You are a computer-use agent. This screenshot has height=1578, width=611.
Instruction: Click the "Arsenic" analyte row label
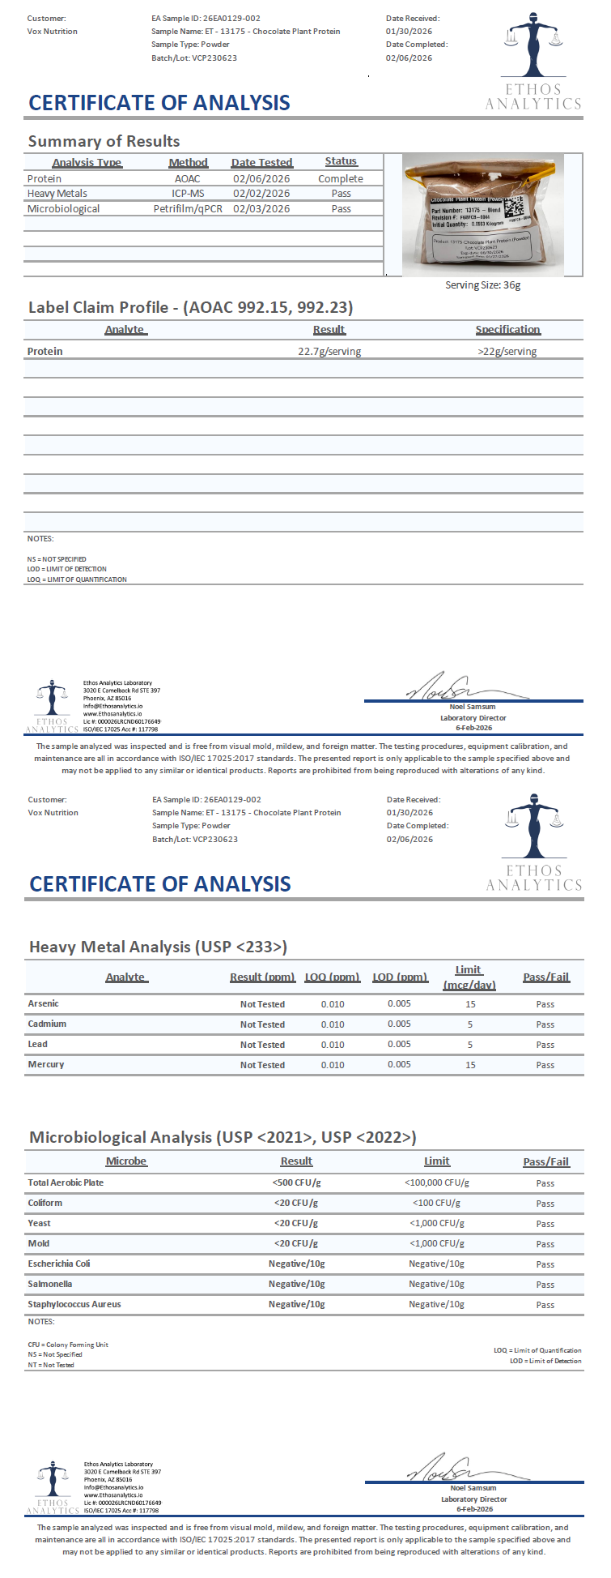(44, 1004)
